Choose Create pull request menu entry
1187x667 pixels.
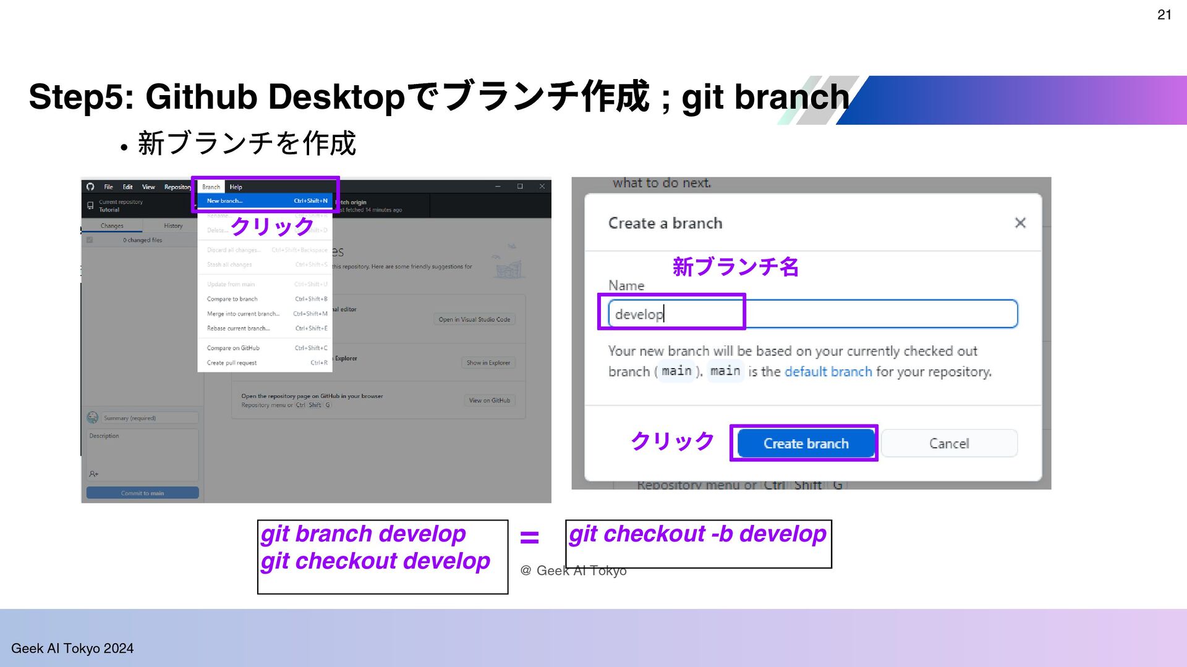pyautogui.click(x=265, y=363)
